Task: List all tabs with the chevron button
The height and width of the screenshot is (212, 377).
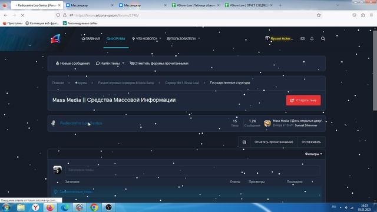Action: [338, 5]
